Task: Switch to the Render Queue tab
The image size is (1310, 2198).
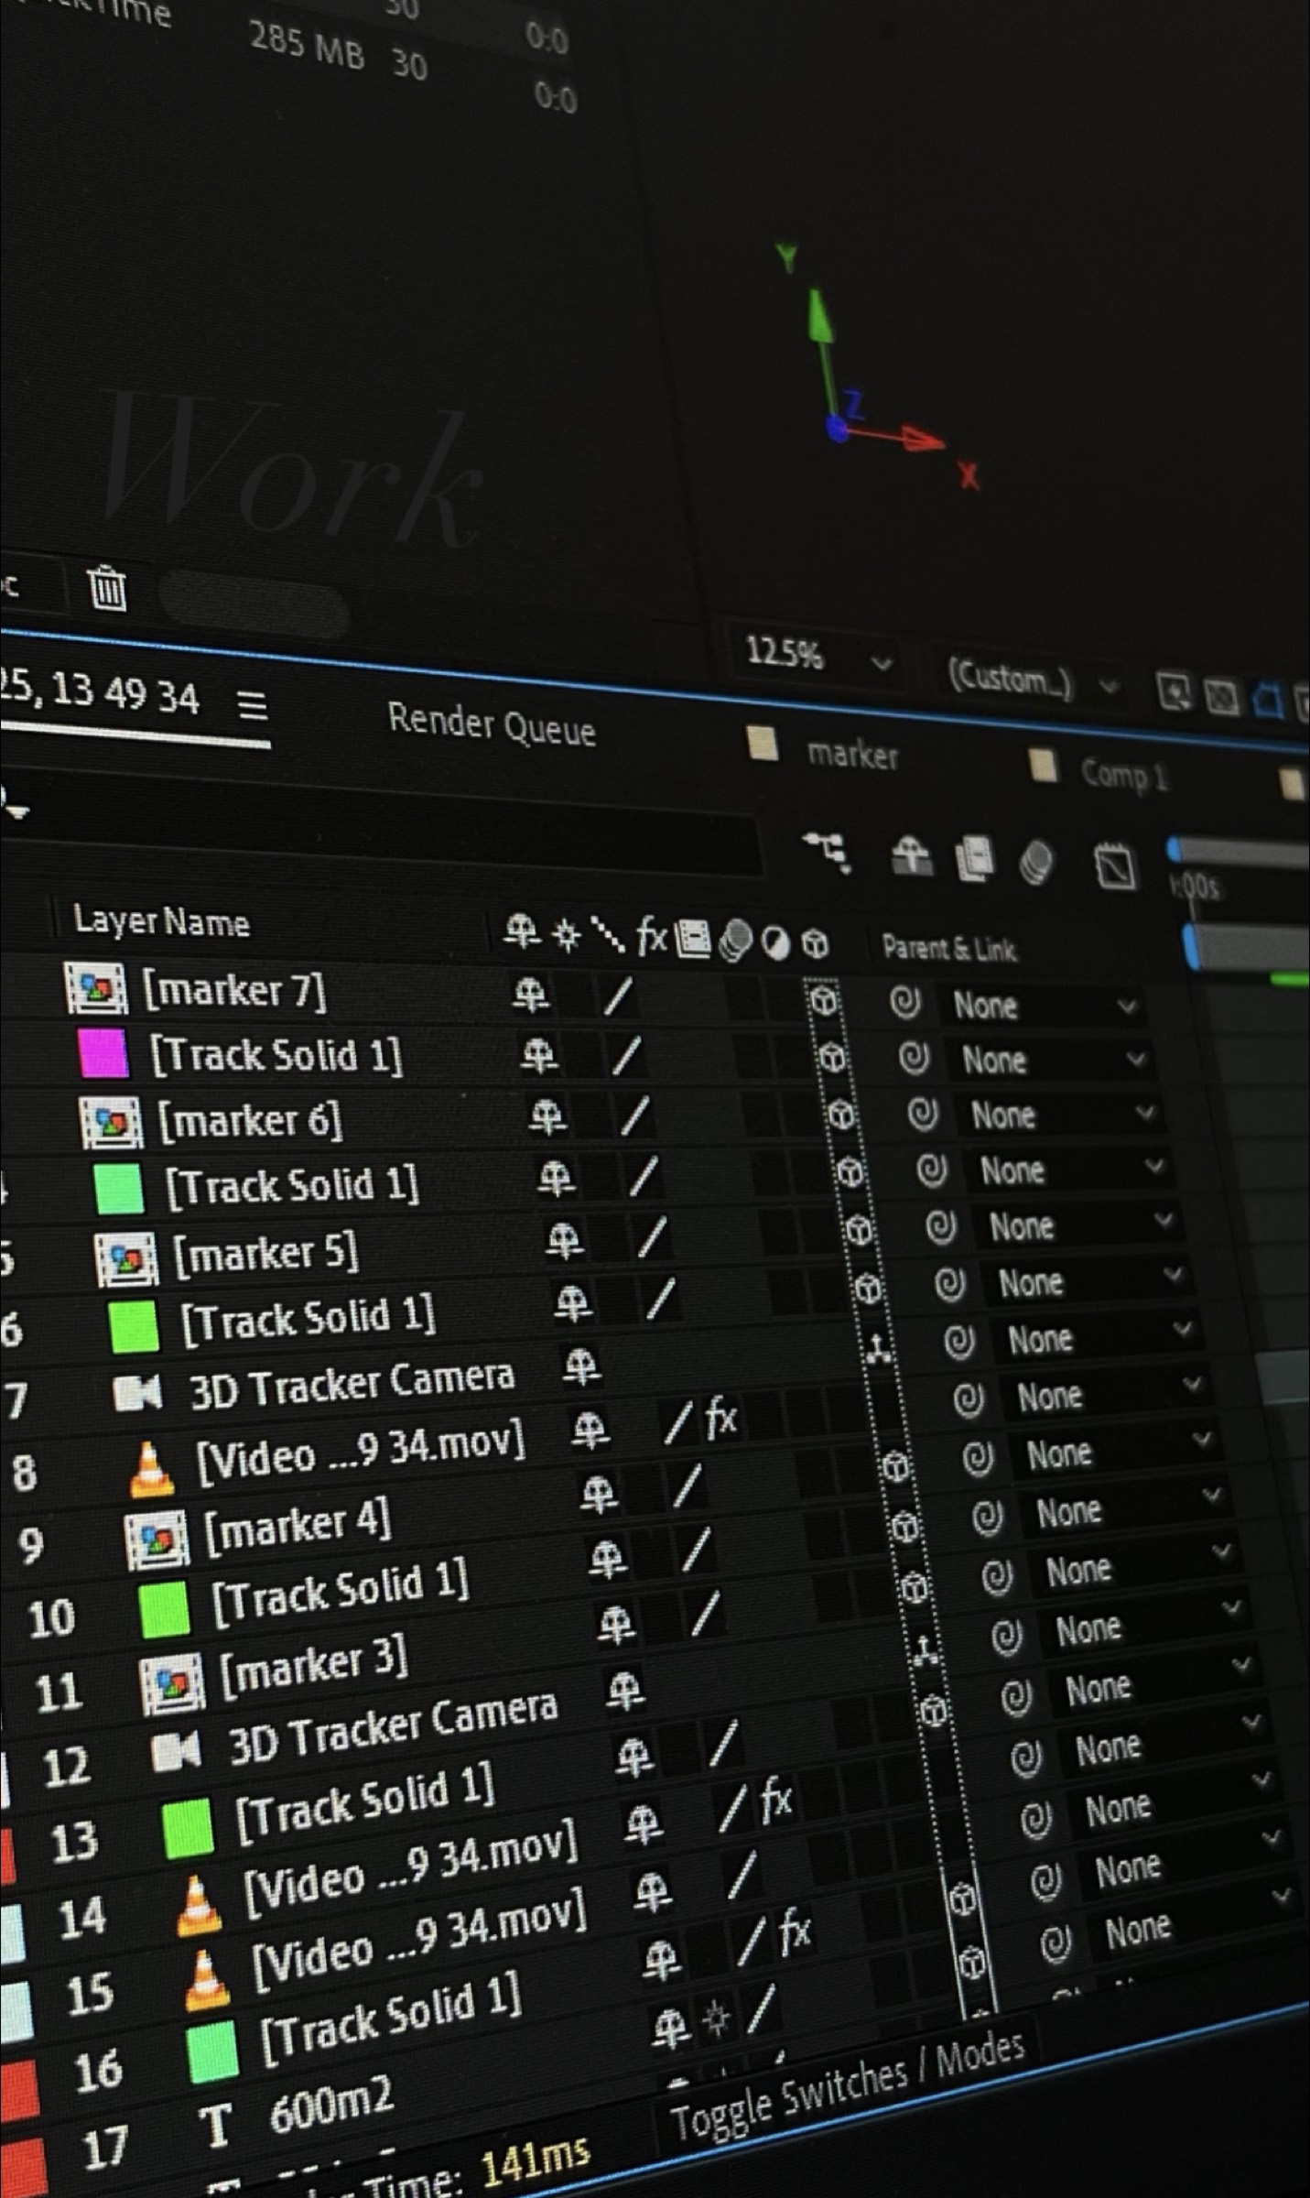Action: [492, 725]
